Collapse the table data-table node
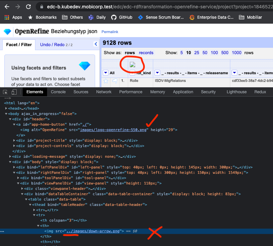The image size is (273, 246). [26, 199]
